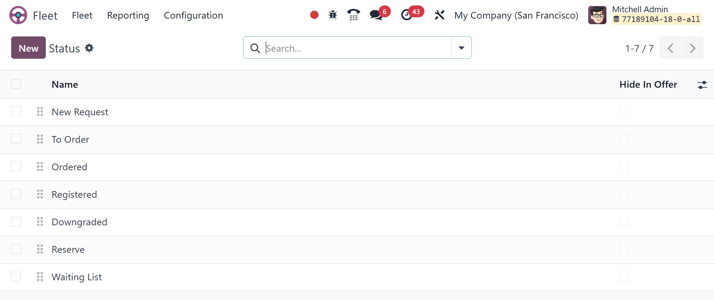Click the red recording dot icon
Screen dimensions: 714x300
314,15
